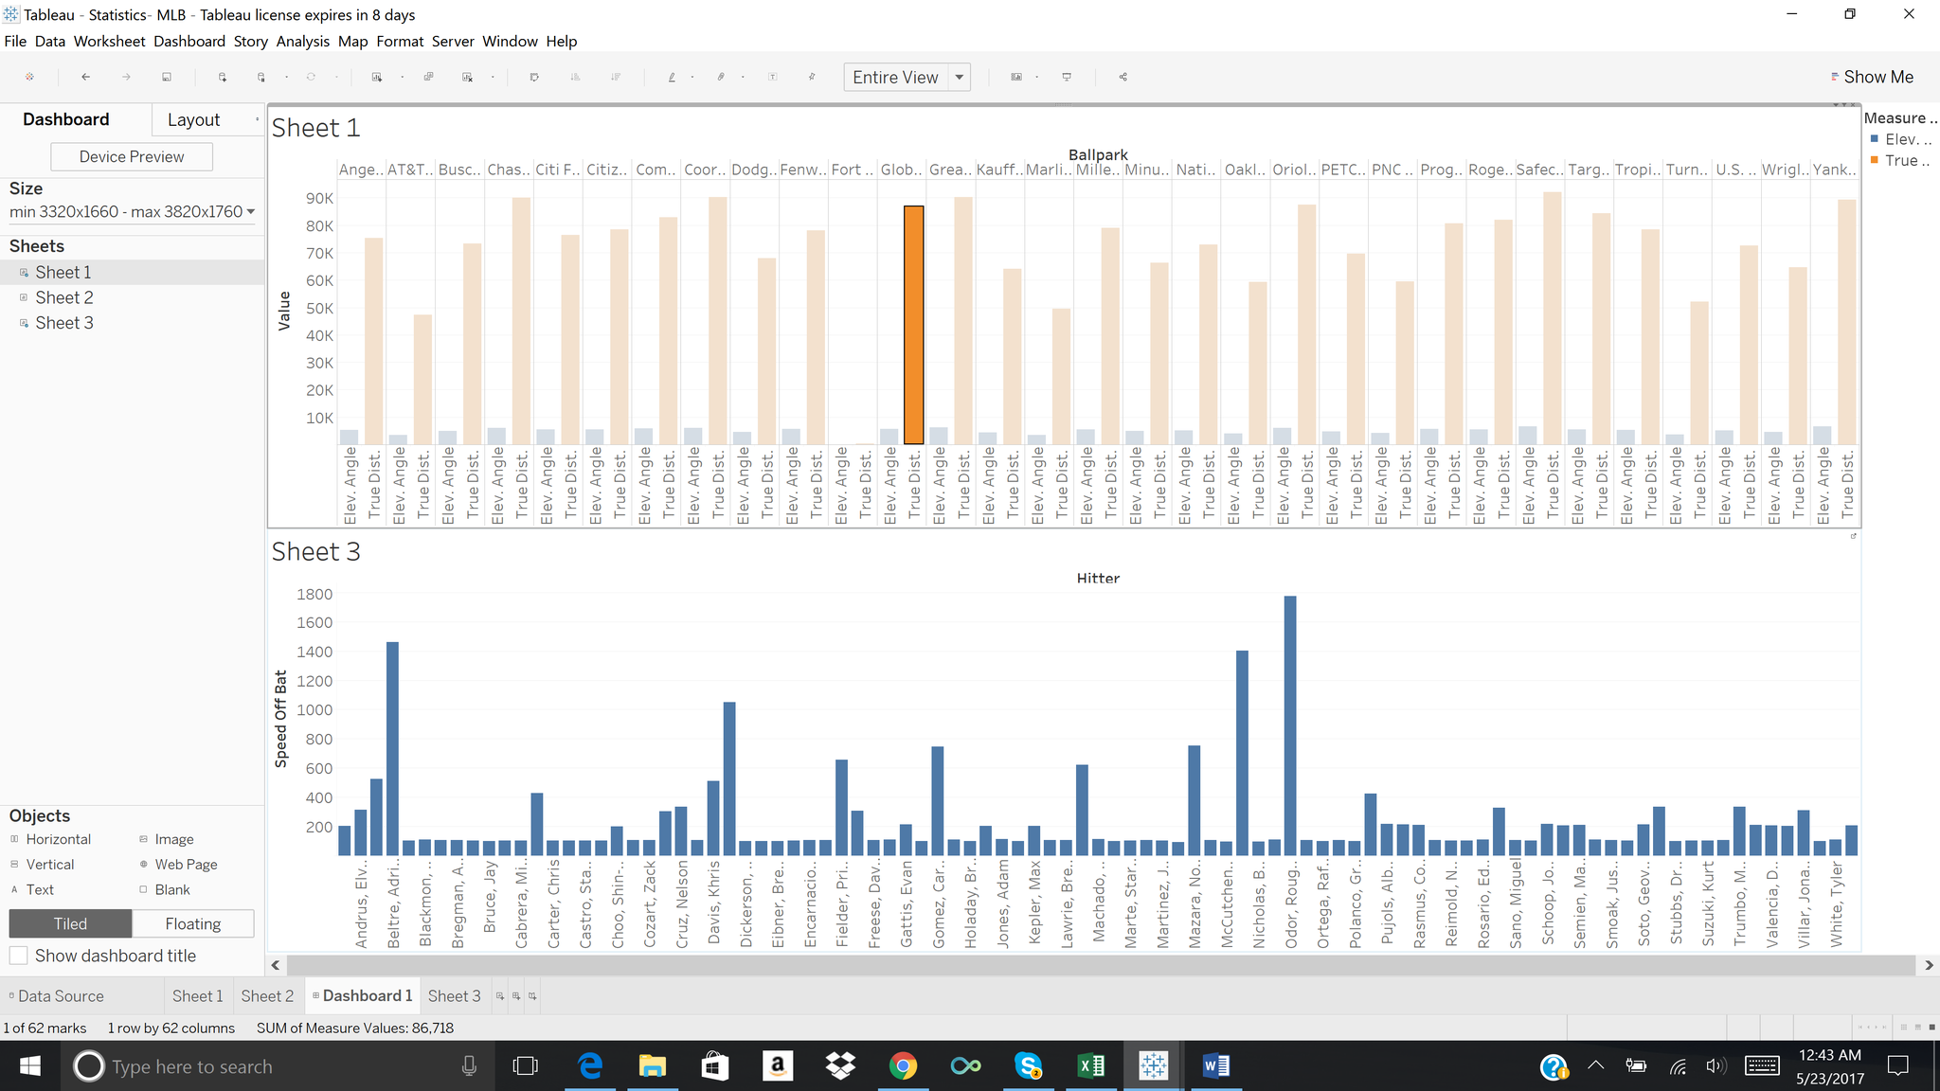The image size is (1940, 1091).
Task: Click the new worksheet toolbar icon
Action: tap(377, 77)
